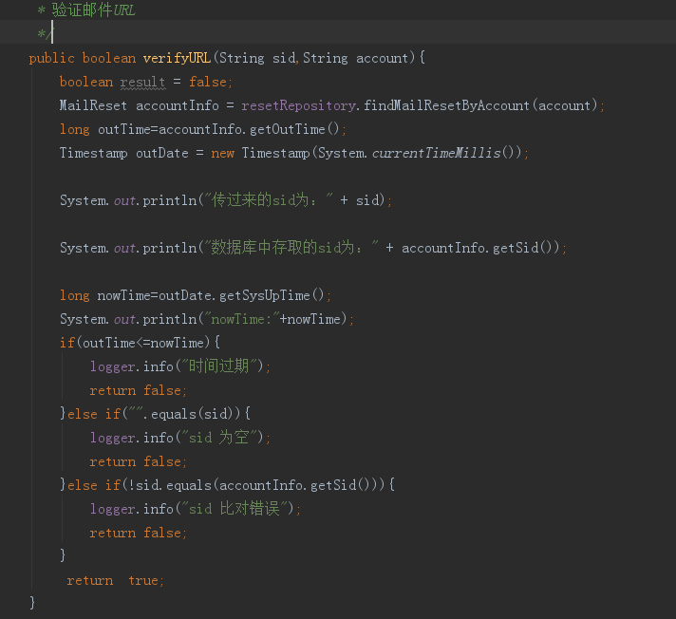The image size is (676, 619).
Task: Click the string "数据库中存取的sid为："
Action: tap(291, 248)
